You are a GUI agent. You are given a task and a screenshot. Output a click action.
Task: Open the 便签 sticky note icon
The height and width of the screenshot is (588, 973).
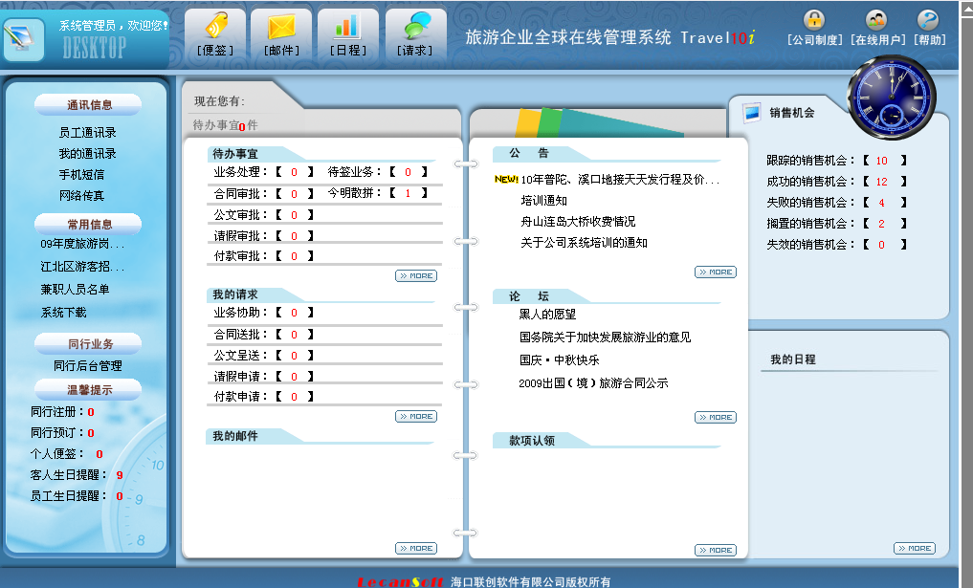pyautogui.click(x=216, y=26)
